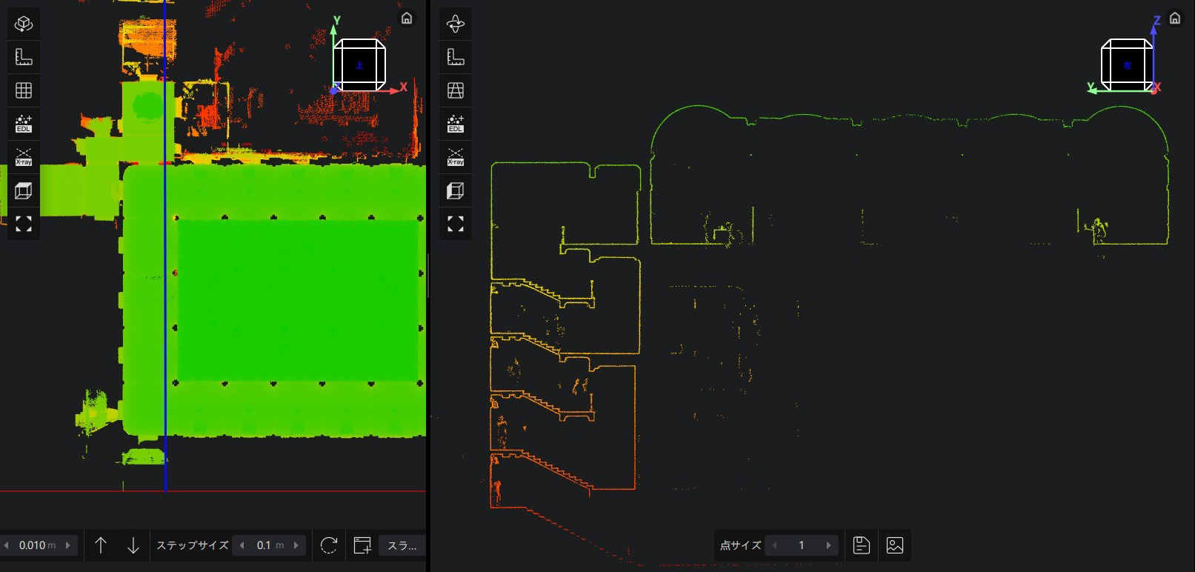Toggle the flat grid icon in left viewport
The height and width of the screenshot is (572, 1195).
[x=24, y=90]
